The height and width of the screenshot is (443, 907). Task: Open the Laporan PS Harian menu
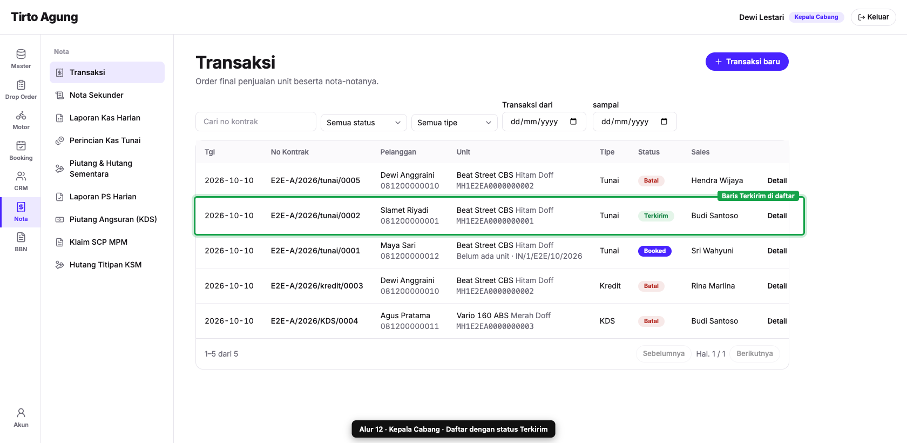(x=107, y=197)
